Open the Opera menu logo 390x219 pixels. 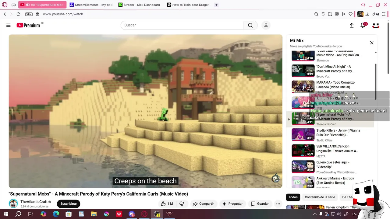pyautogui.click(x=5, y=5)
